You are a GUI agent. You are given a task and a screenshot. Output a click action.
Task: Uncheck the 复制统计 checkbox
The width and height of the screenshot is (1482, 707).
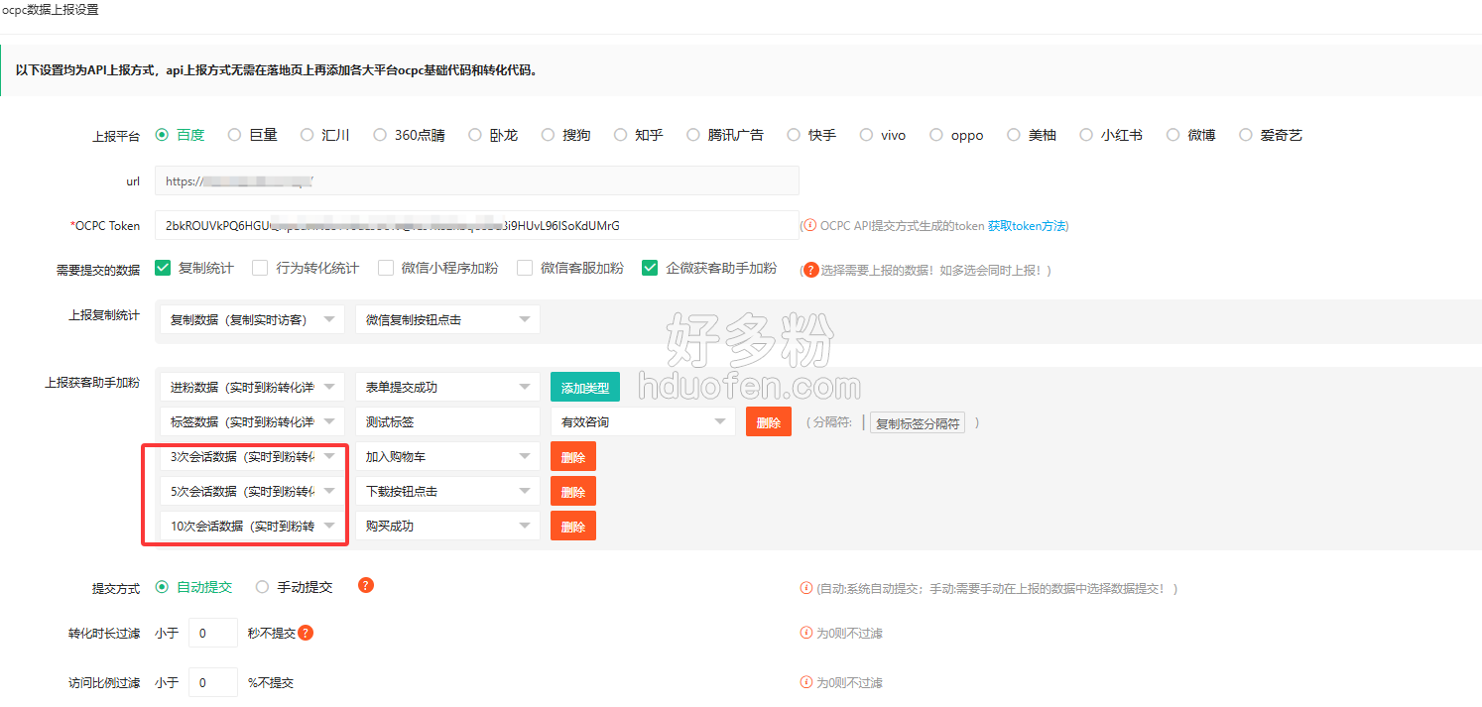(x=164, y=268)
